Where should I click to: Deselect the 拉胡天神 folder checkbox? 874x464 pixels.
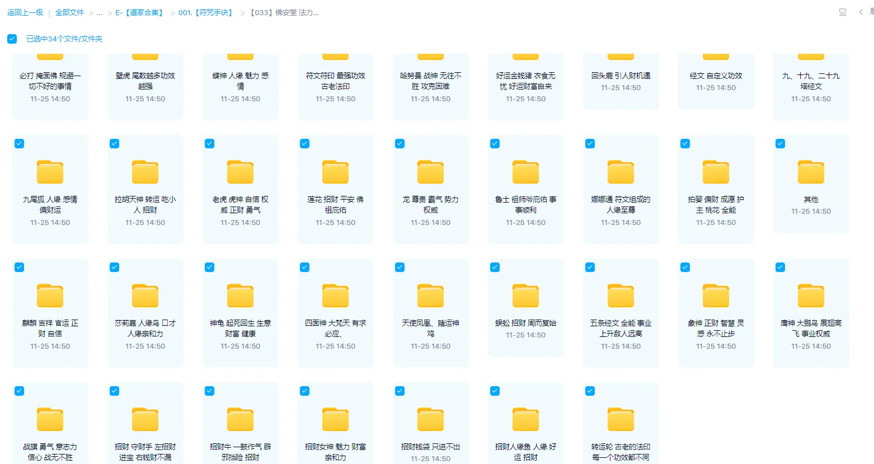[114, 143]
